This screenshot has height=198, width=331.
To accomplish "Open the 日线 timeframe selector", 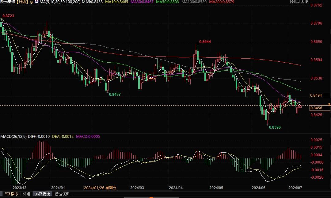I will [x=22, y=2].
